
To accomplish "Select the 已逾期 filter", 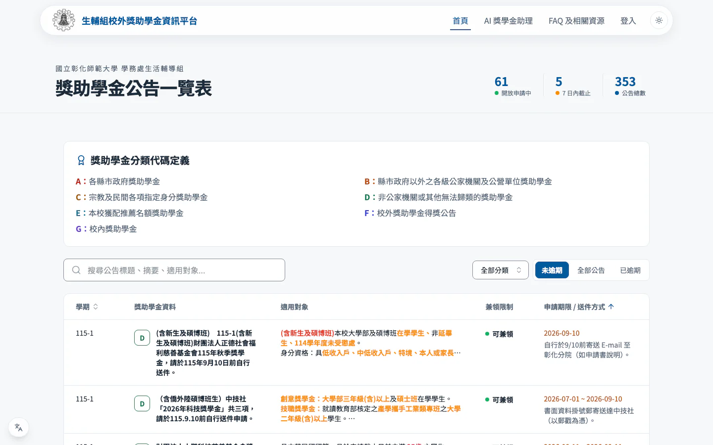I will pos(630,270).
